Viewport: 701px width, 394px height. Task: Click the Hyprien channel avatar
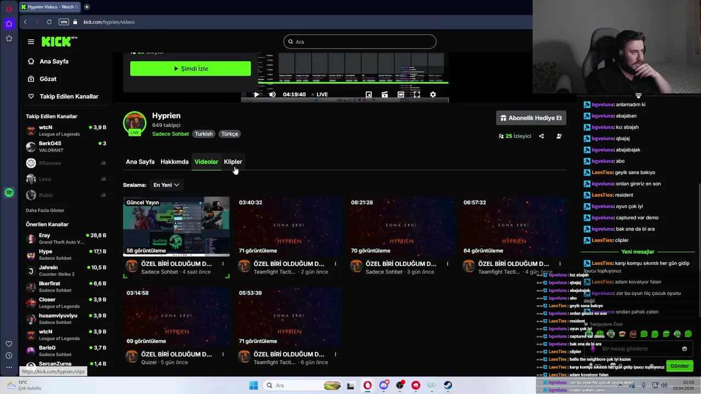[135, 123]
